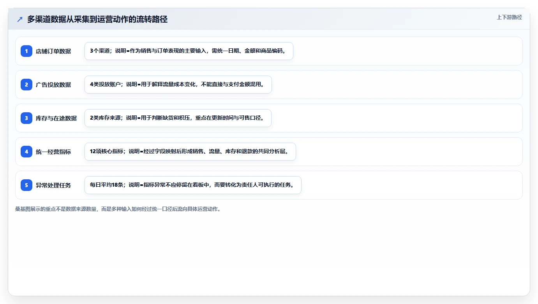Click the 3个渠道 description box
The width and height of the screenshot is (538, 304).
[189, 51]
